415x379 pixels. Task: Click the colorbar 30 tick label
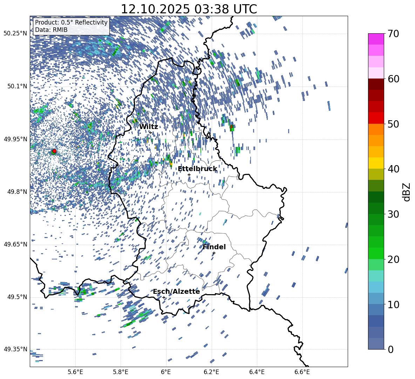coord(394,214)
